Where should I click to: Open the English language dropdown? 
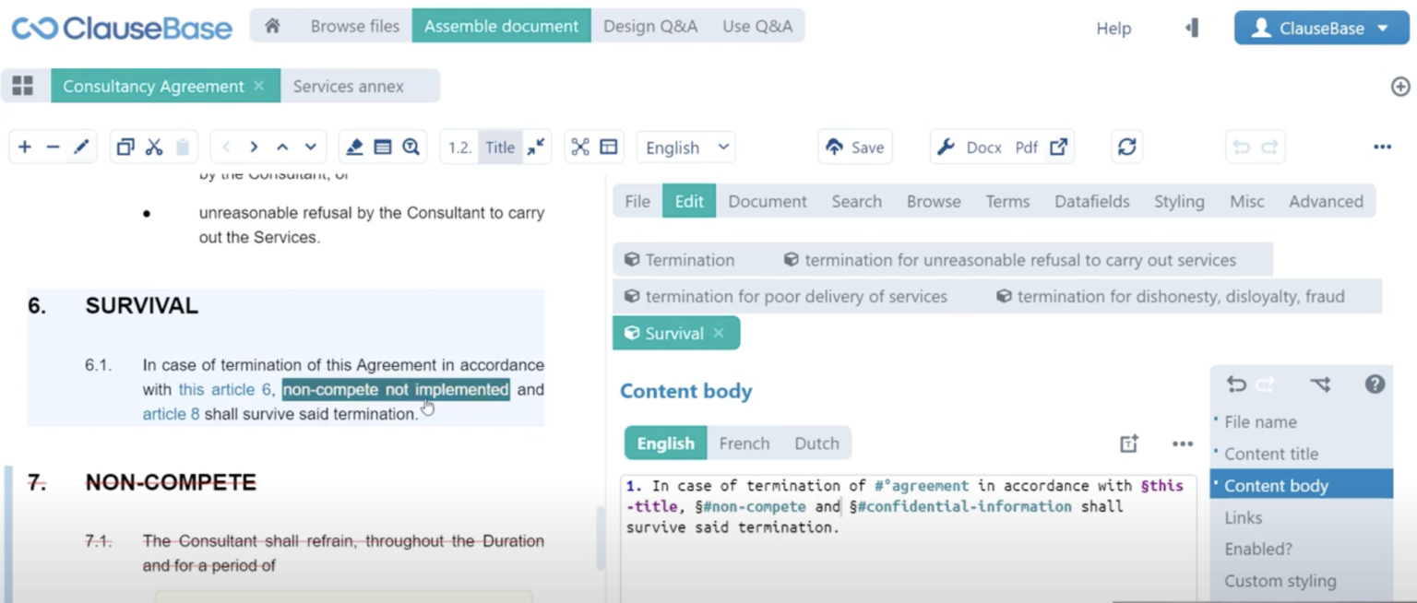(x=686, y=148)
